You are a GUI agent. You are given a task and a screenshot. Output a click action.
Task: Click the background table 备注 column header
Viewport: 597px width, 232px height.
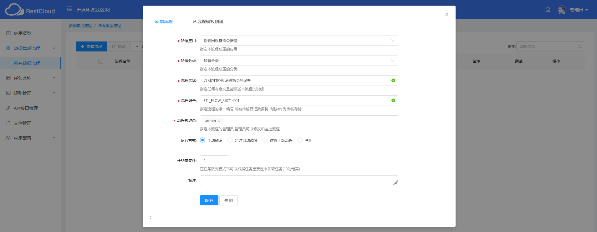tap(476, 61)
